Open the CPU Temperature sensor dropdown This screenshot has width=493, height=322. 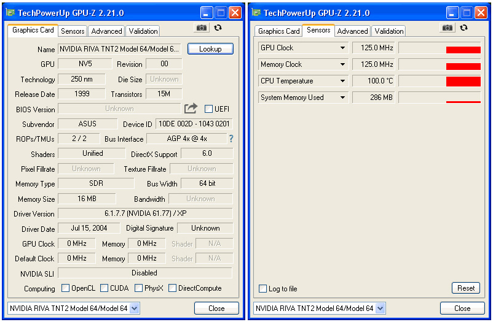point(343,81)
